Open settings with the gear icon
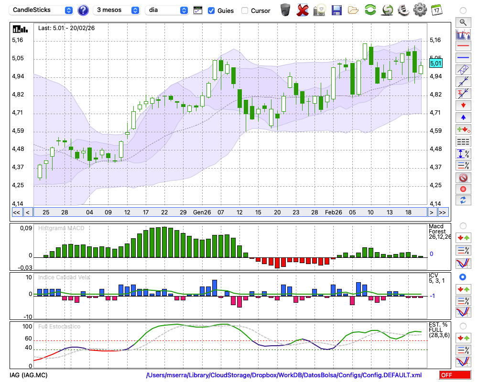The height and width of the screenshot is (382, 478). point(420,10)
